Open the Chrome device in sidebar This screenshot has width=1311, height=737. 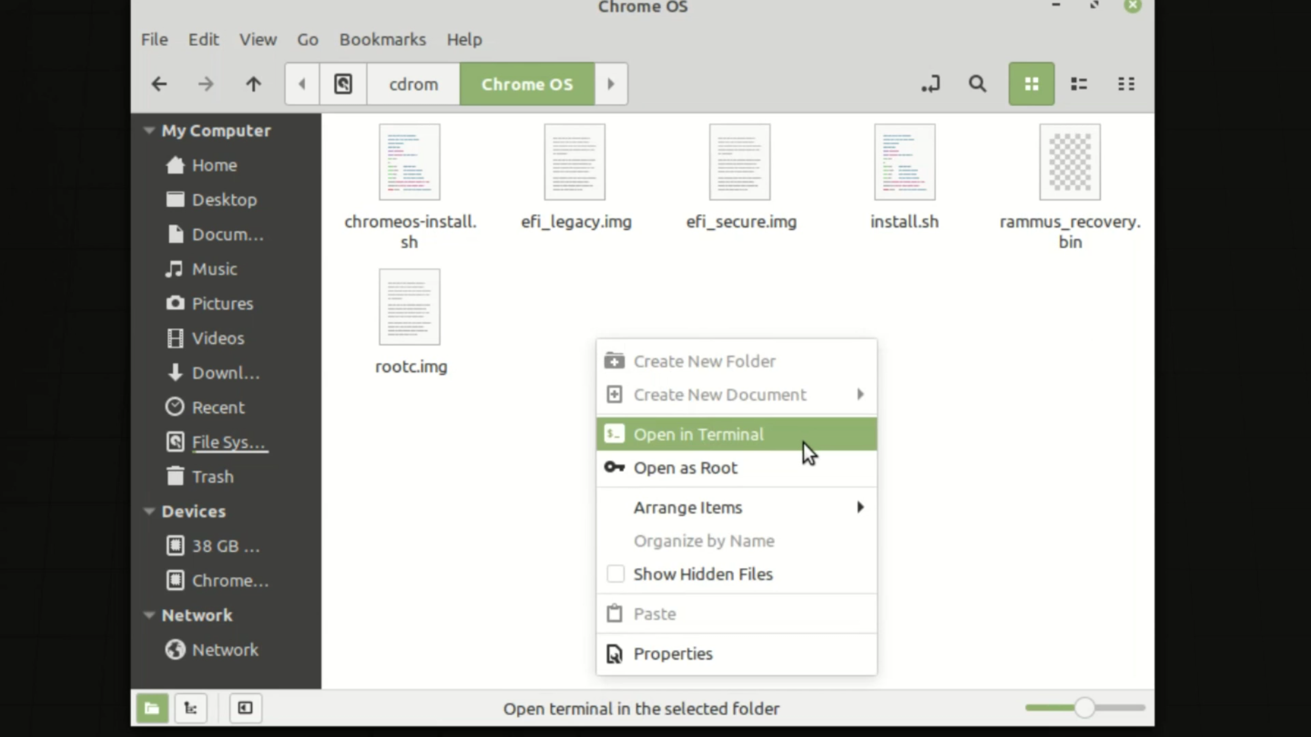tap(229, 580)
